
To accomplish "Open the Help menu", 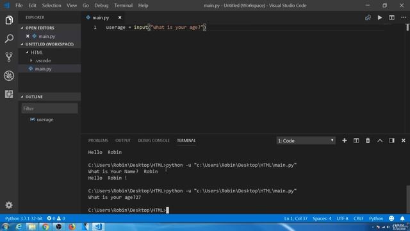I will coord(143,5).
